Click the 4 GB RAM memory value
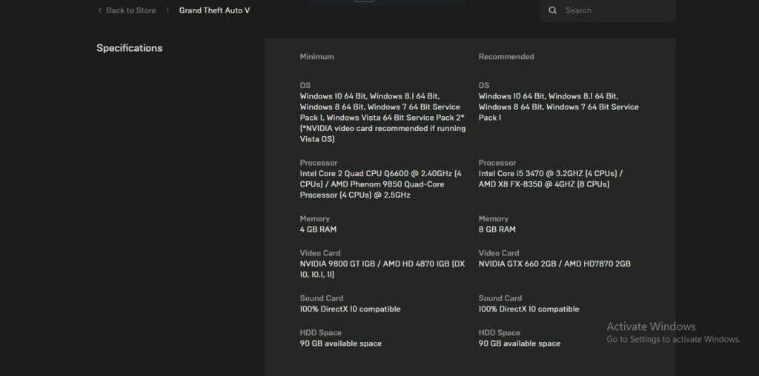 pyautogui.click(x=318, y=229)
